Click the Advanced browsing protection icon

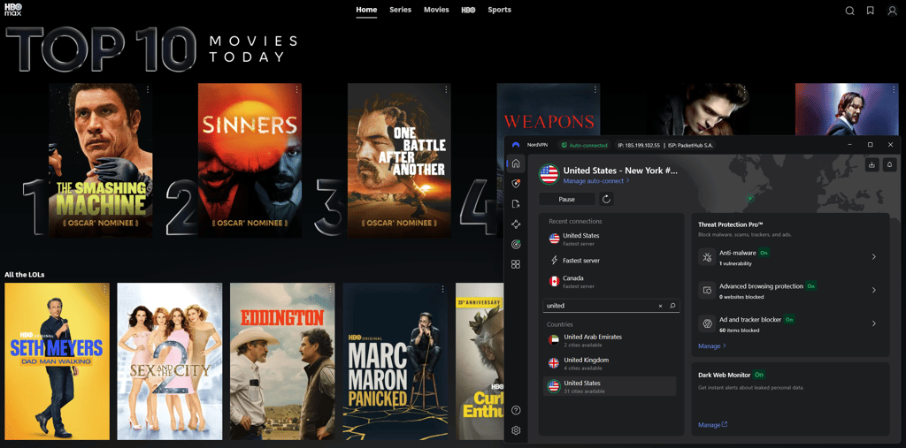point(707,290)
